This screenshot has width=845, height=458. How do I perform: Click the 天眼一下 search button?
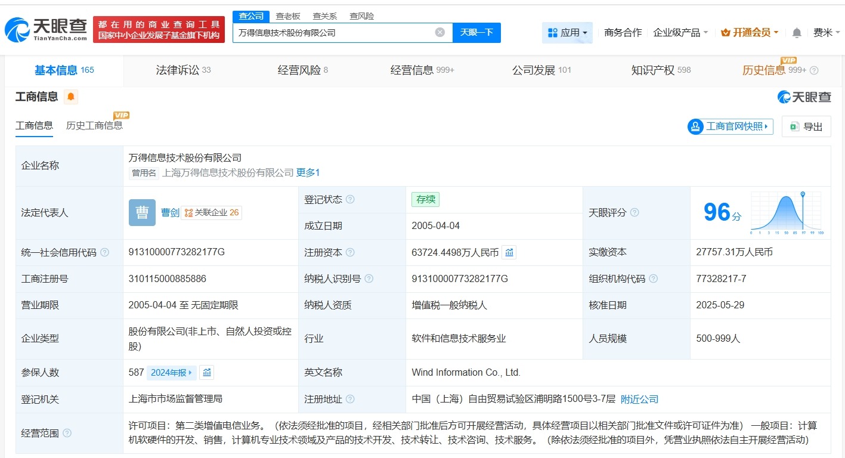pos(476,32)
